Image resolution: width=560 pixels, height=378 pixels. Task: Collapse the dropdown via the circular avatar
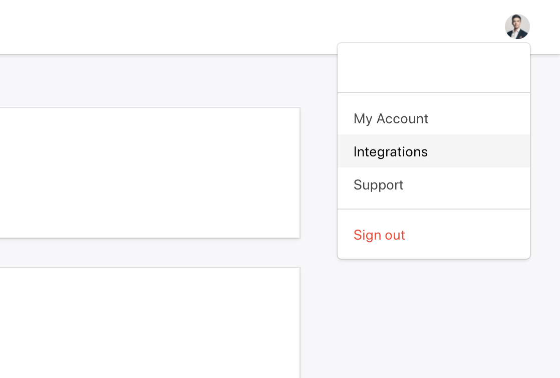tap(517, 27)
